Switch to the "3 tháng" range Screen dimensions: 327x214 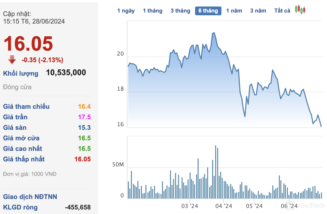181,11
